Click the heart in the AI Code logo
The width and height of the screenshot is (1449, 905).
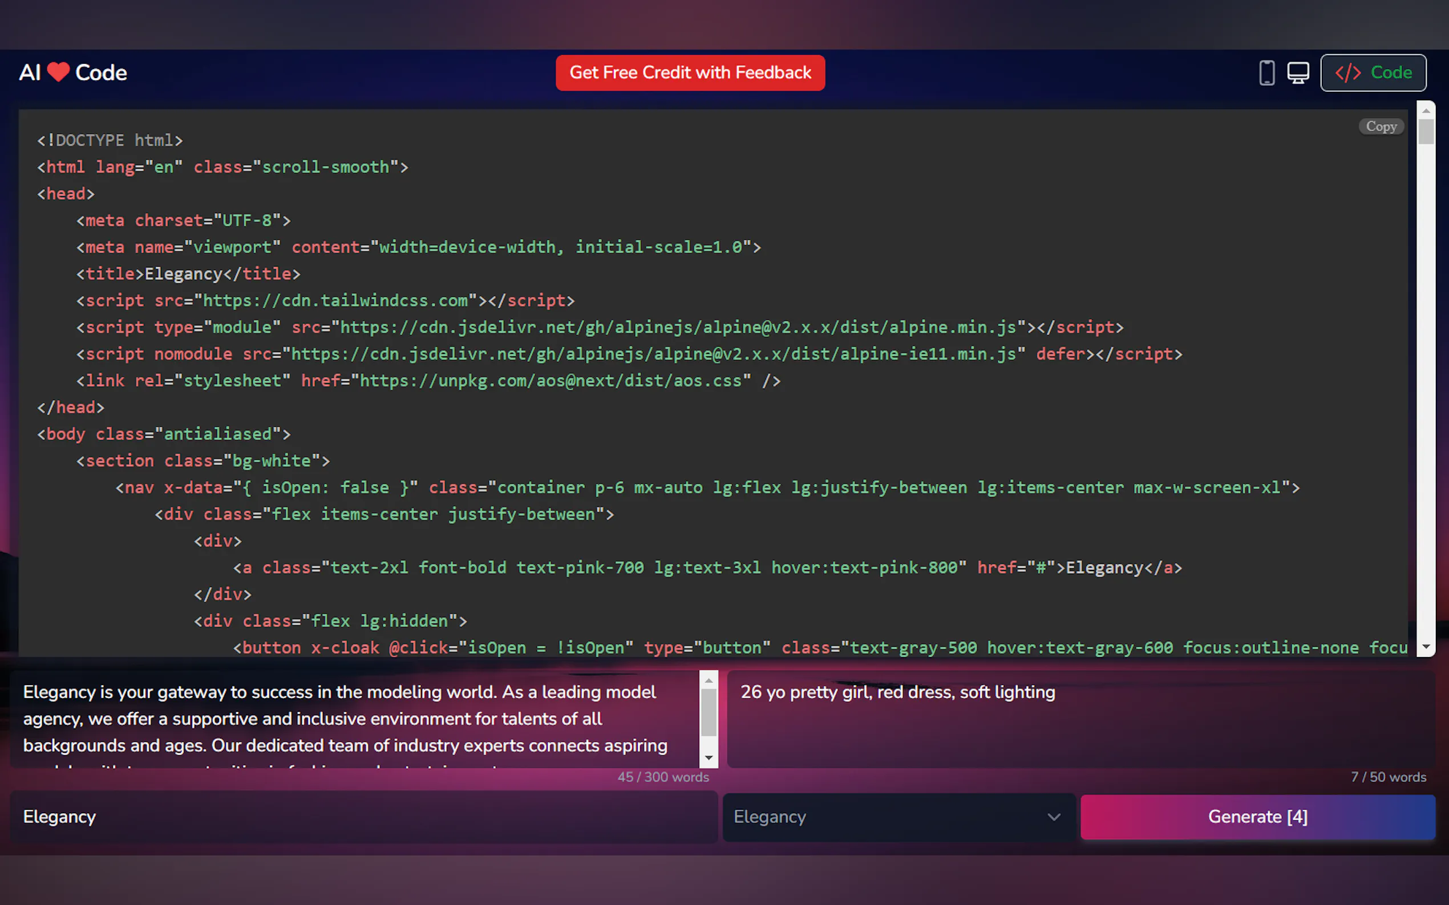tap(58, 72)
